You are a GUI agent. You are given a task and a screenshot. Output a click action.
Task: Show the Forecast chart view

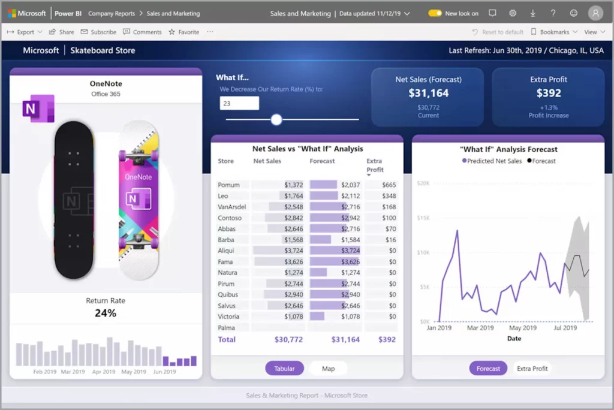(x=488, y=368)
